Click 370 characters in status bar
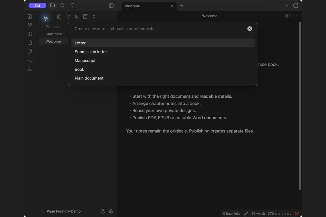Image resolution: width=326 pixels, height=217 pixels. click(279, 213)
